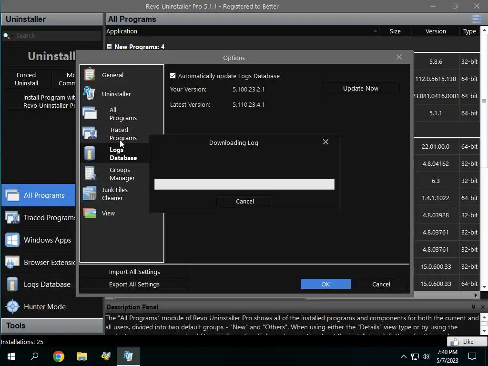
Task: Sort by the Version column
Action: coord(436,31)
